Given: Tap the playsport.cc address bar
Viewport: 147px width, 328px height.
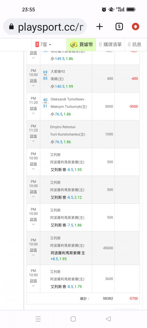Looking at the screenshot, I should (x=45, y=27).
